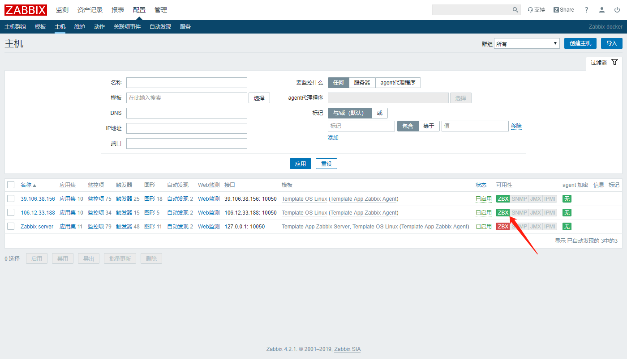Switch to the Templates submenu tab
This screenshot has width=627, height=359.
point(40,27)
